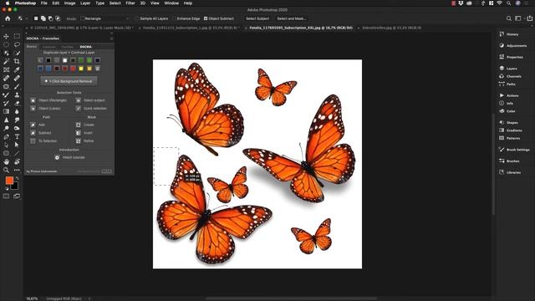Open the Window menu
This screenshot has height=301, width=535.
coord(171,3)
